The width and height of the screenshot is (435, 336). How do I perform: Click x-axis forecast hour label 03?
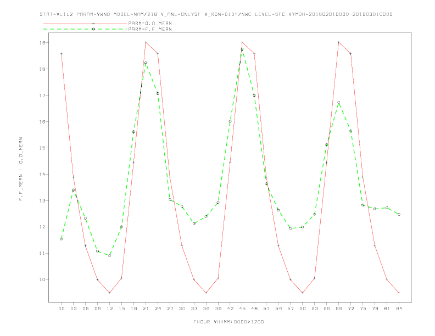(x=73, y=309)
